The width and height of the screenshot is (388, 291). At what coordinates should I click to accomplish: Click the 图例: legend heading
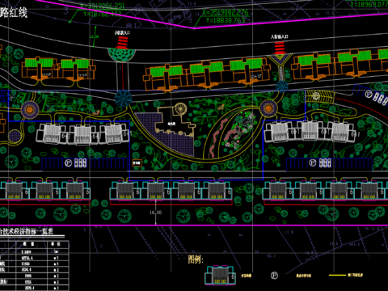point(196,259)
